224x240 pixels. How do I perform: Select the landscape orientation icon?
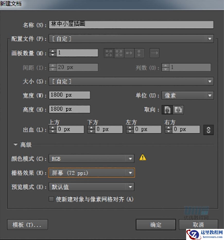click(x=178, y=110)
